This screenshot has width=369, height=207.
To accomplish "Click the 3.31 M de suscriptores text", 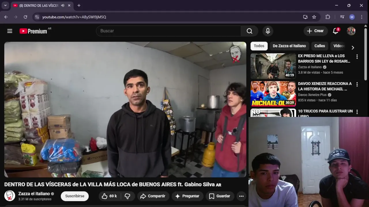I will tap(35, 199).
